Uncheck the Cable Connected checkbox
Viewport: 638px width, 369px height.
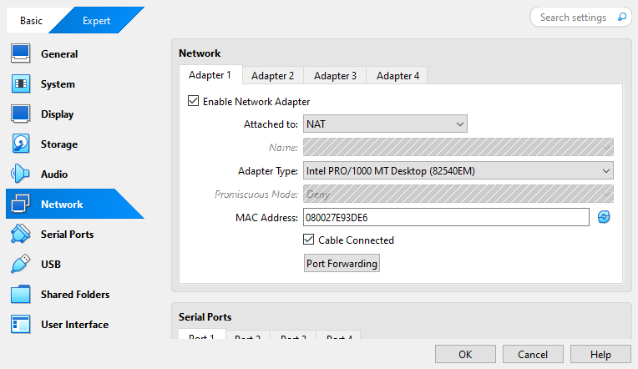(x=309, y=240)
